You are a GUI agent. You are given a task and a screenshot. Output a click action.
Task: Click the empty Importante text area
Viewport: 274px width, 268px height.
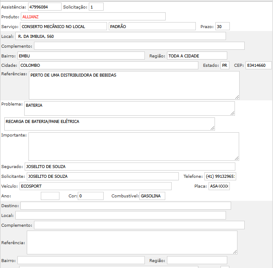pos(133,146)
